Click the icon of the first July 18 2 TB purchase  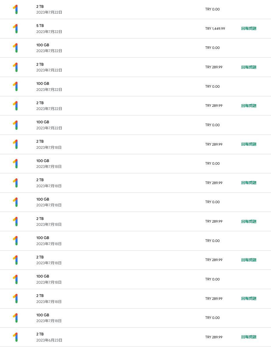16,144
